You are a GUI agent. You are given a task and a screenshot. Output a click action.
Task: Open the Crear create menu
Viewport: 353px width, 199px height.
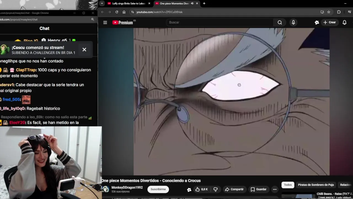tap(330, 22)
